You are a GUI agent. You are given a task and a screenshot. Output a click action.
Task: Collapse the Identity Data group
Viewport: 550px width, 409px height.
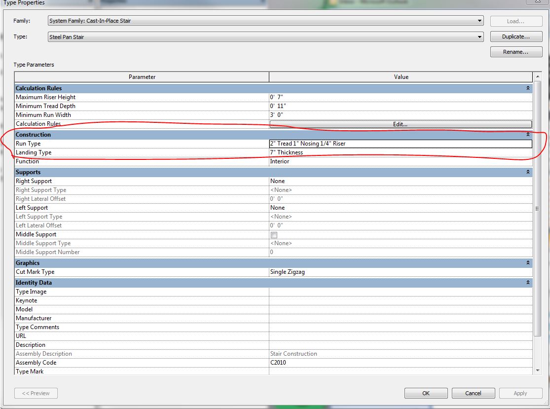(x=528, y=282)
